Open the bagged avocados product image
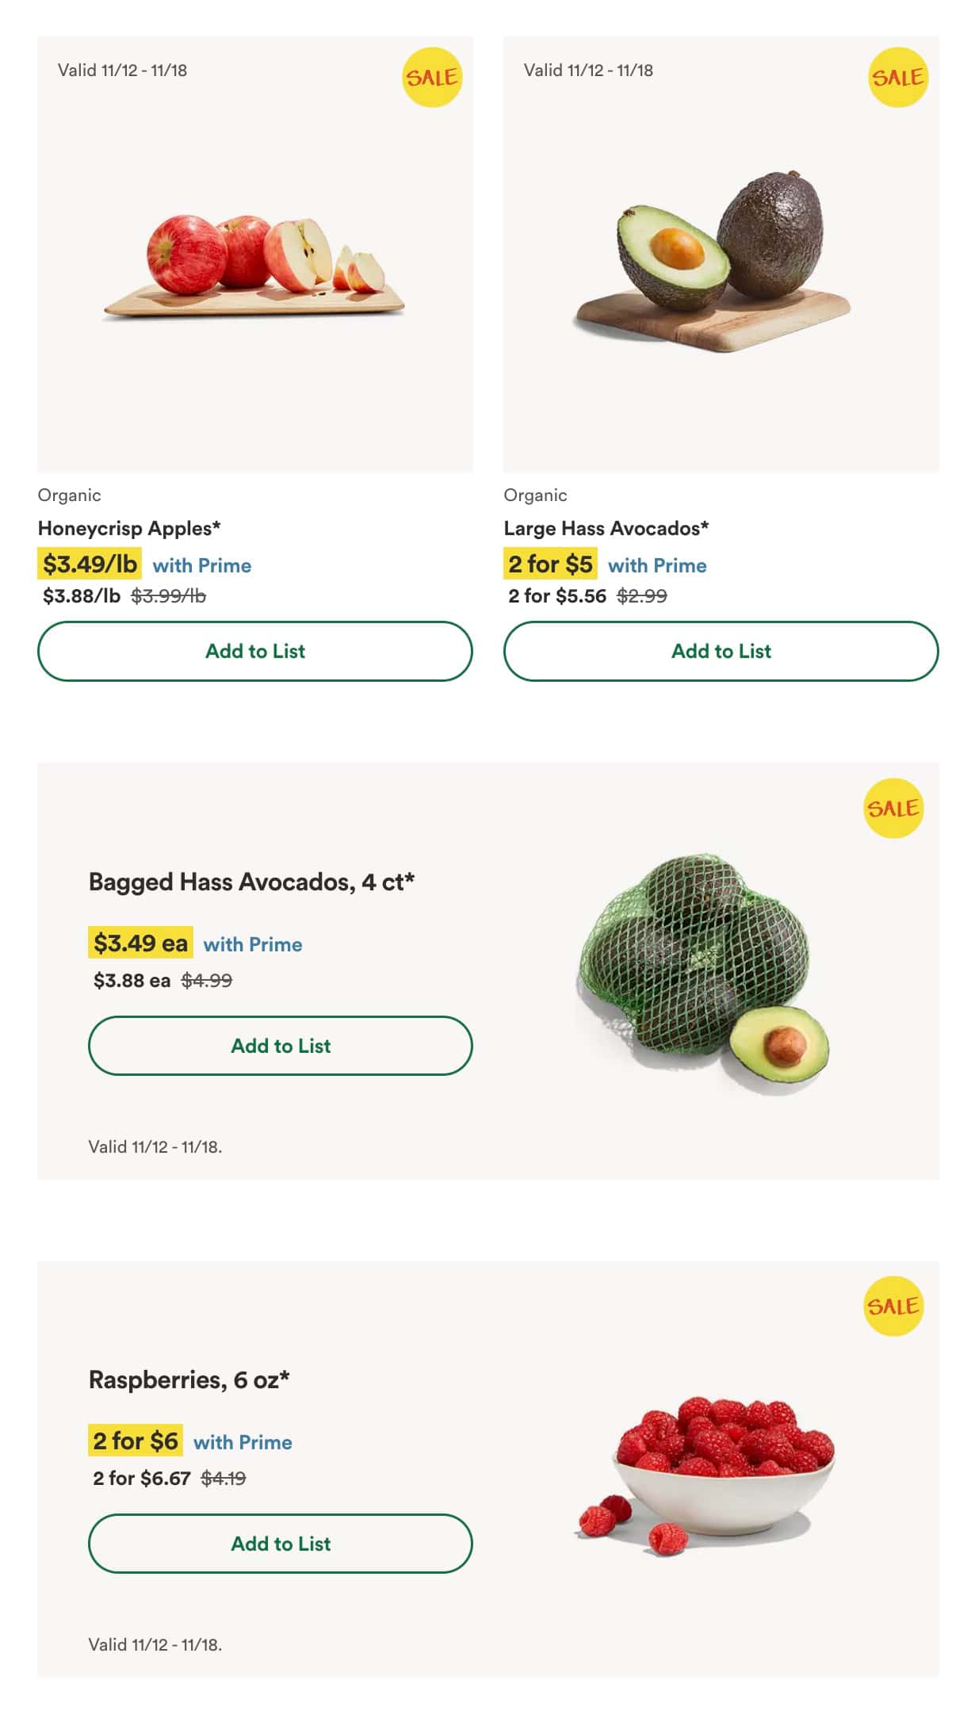The width and height of the screenshot is (975, 1722). 702,971
